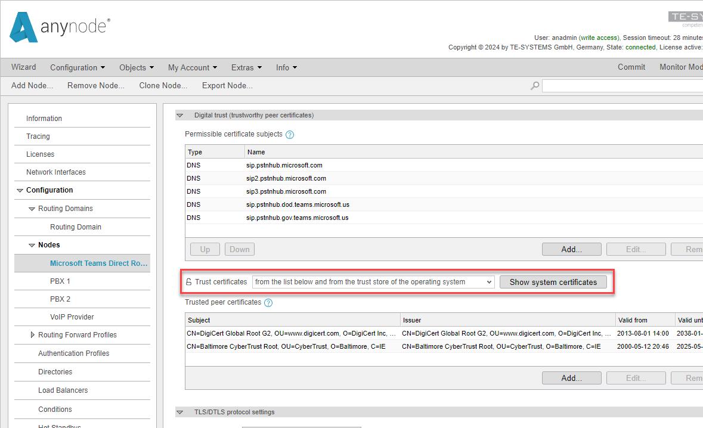The height and width of the screenshot is (428, 703).
Task: Collapse the Nodes tree node
Action: (32, 245)
